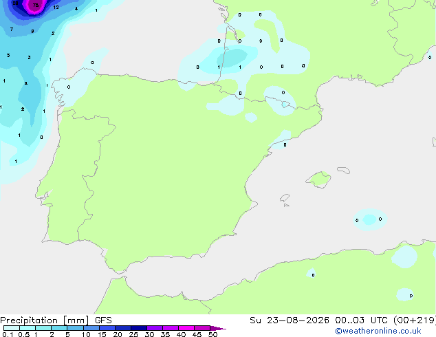Click the '75' precipitation value on the map
436x337 pixels.
36,6
